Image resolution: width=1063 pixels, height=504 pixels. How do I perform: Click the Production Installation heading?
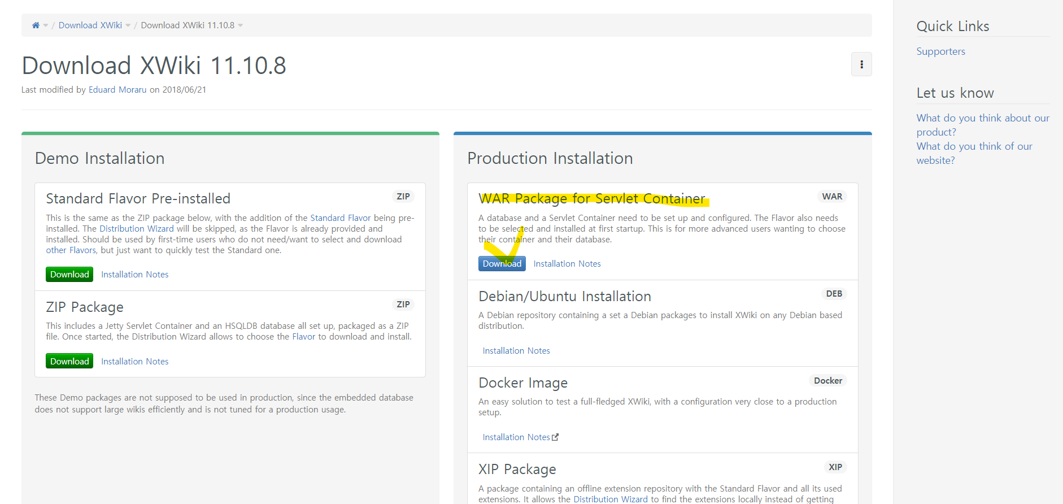click(550, 158)
